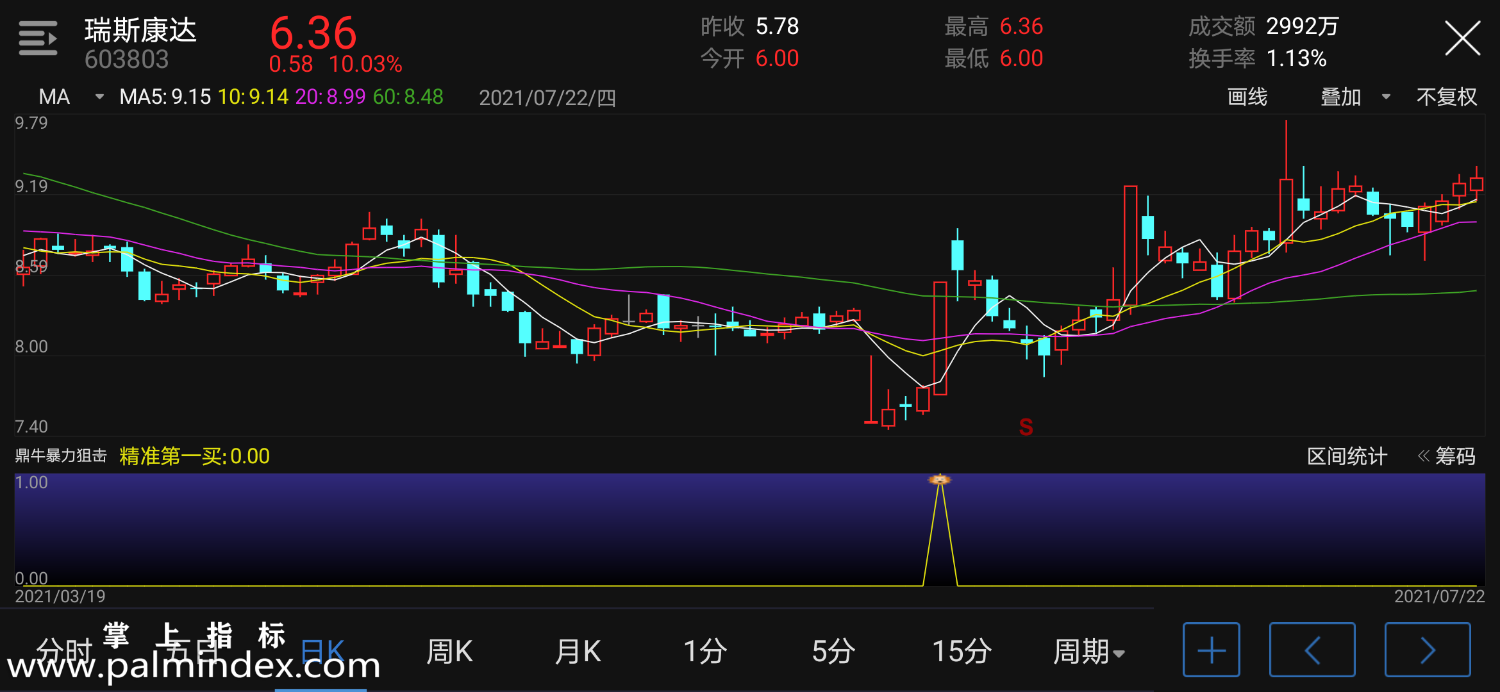Select the 分时 tab

(x=65, y=652)
